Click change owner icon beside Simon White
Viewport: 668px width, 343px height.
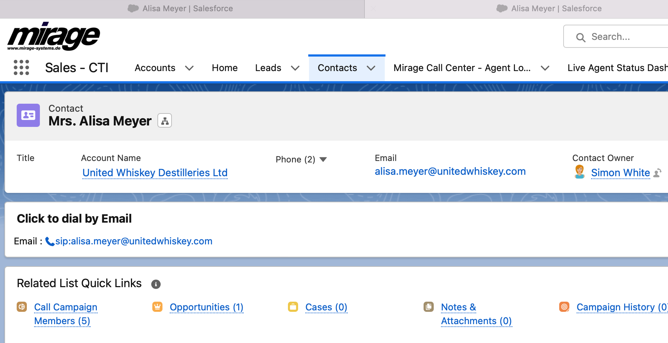[657, 173]
